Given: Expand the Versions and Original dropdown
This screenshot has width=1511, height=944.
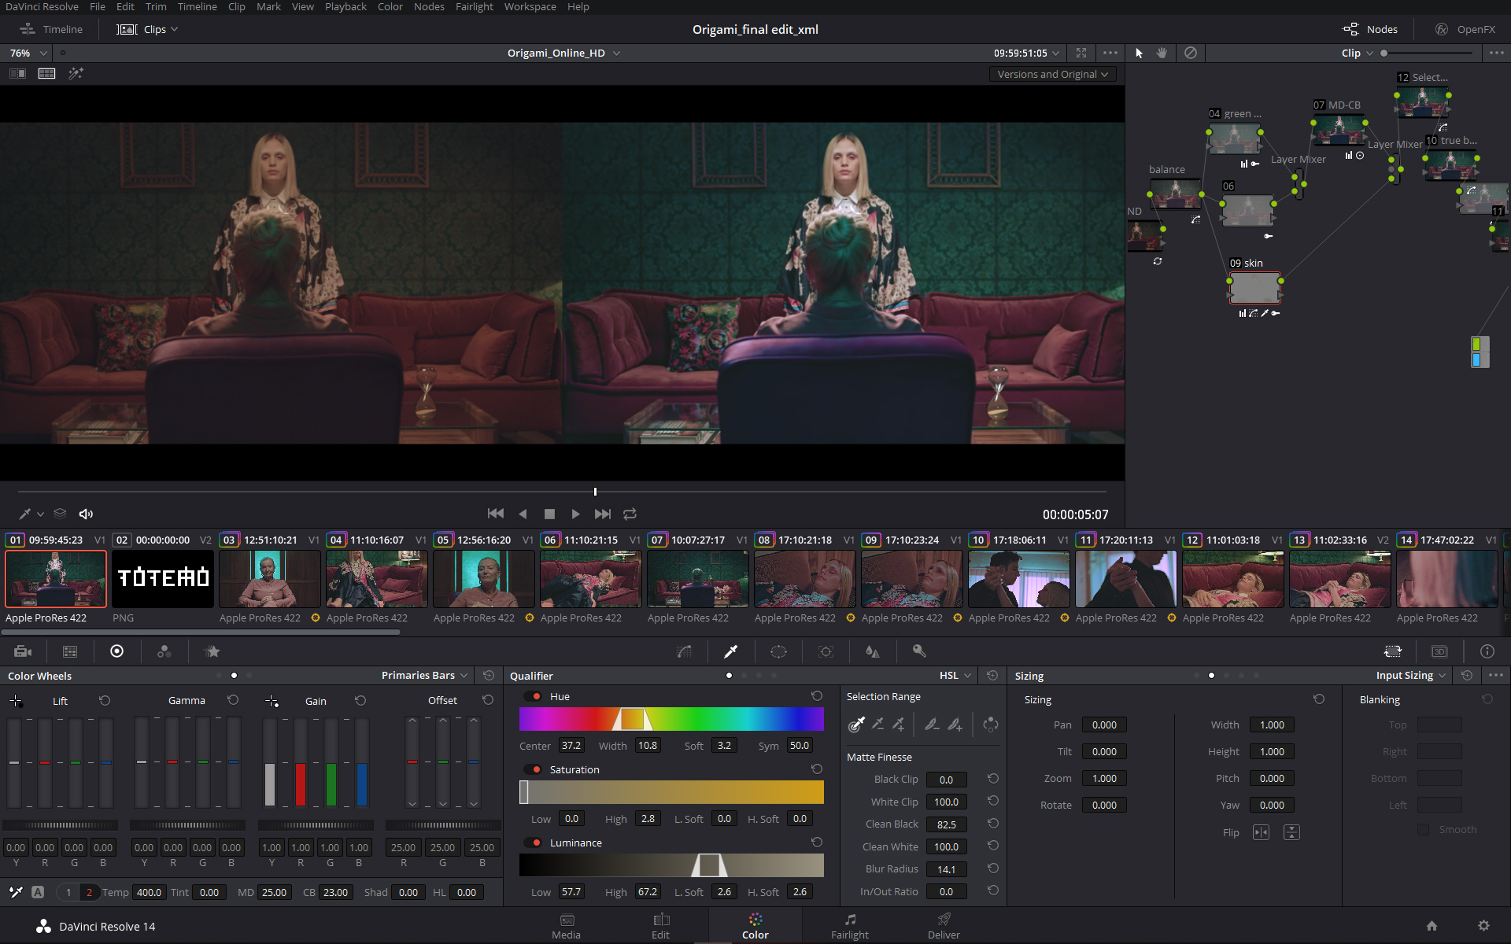Looking at the screenshot, I should point(1052,74).
